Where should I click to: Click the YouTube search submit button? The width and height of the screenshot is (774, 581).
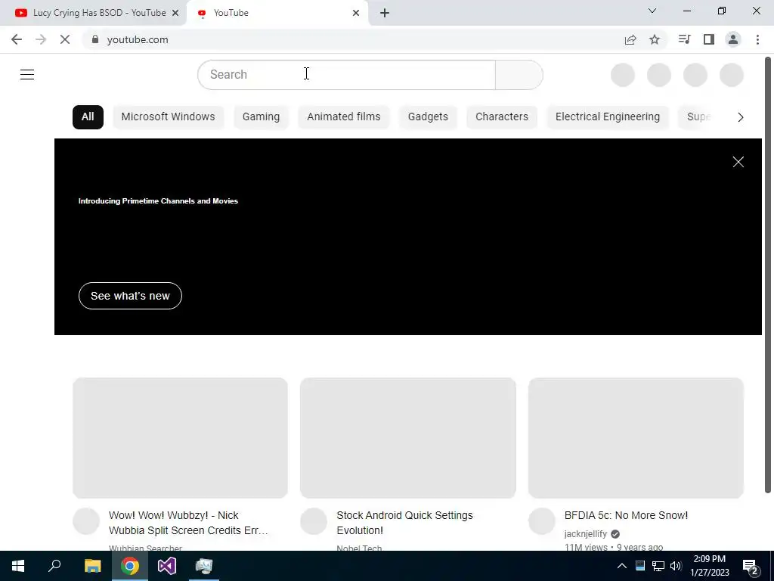point(519,75)
